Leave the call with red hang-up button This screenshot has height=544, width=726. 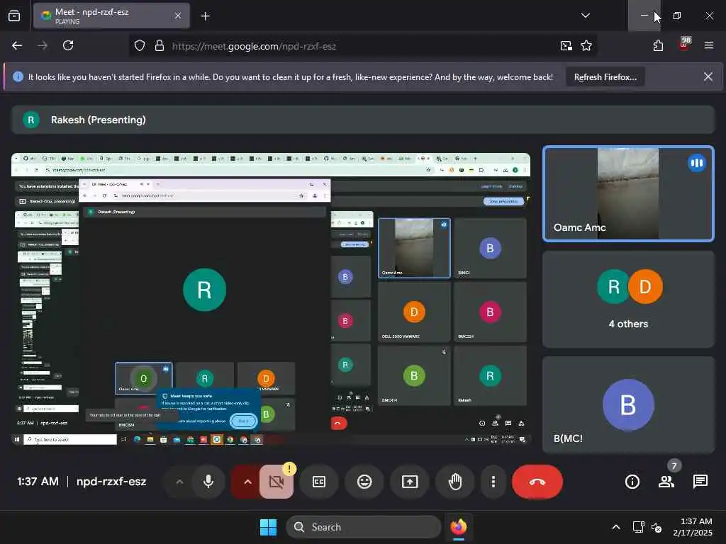(x=537, y=482)
